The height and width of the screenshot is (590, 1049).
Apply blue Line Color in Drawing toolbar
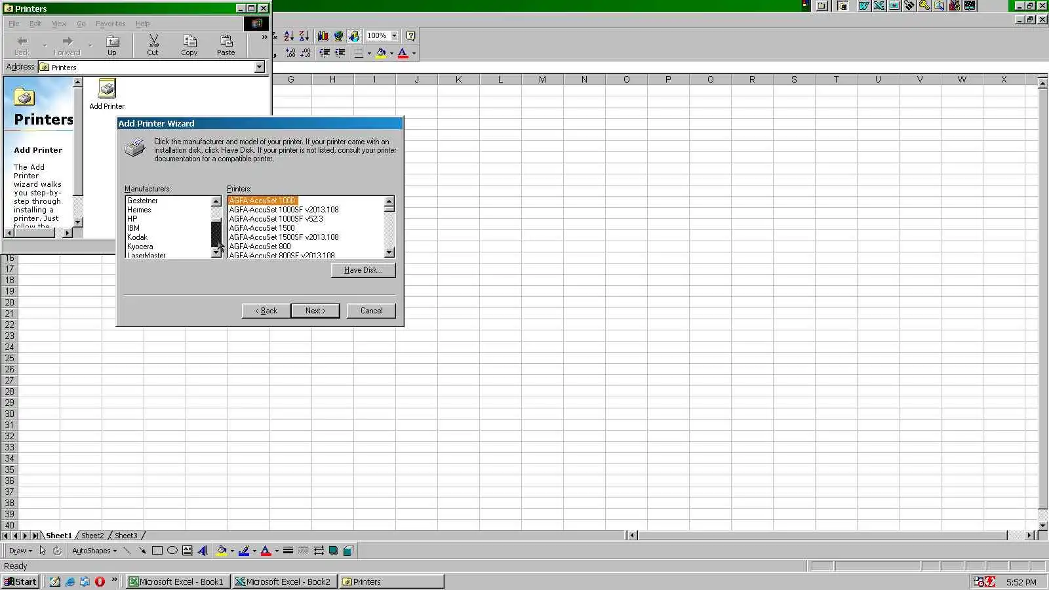[x=244, y=551]
